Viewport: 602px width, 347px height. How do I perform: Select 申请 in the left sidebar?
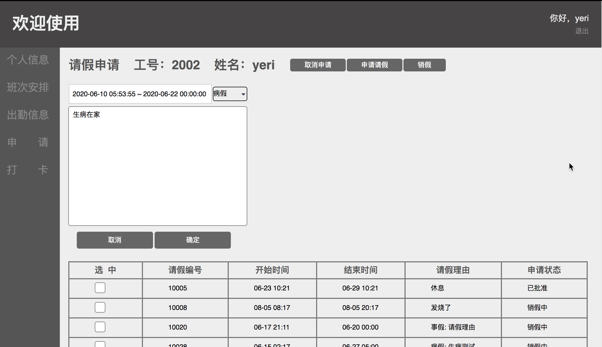point(28,142)
